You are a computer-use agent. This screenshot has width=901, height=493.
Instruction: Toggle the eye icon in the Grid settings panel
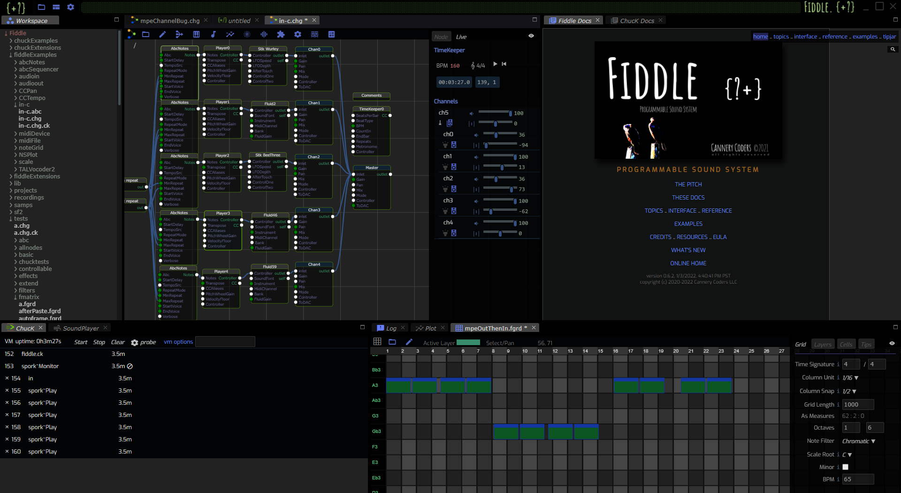892,344
